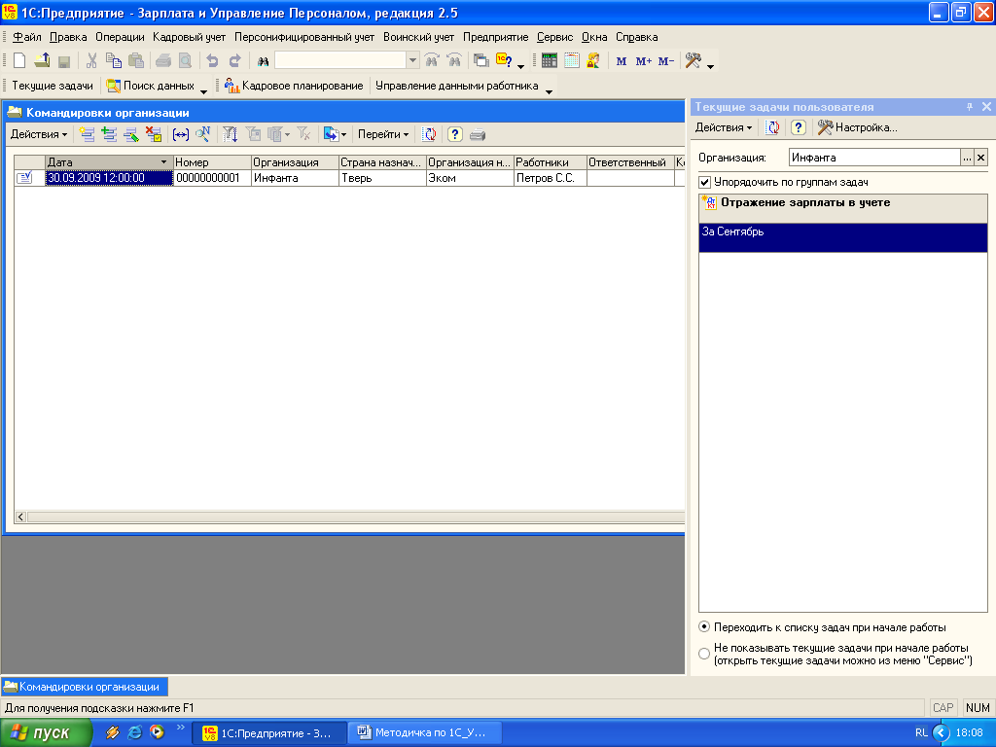This screenshot has width=996, height=747.
Task: Click the Edit record pencil icon
Action: [131, 134]
